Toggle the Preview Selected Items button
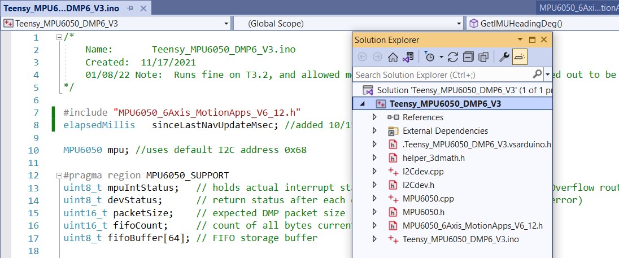Viewport: 619px width, 258px height. tap(520, 57)
